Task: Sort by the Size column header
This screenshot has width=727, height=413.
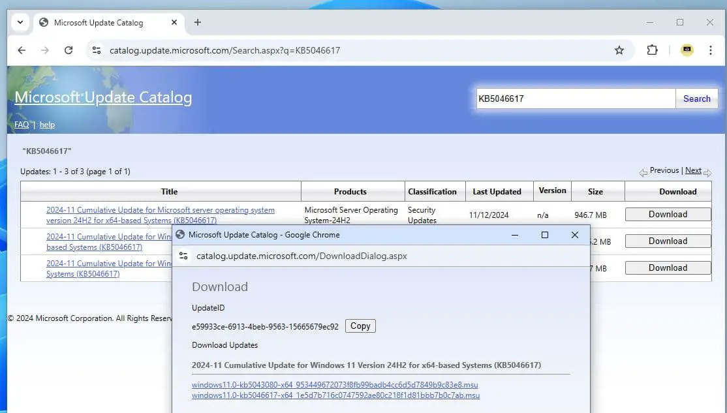Action: 595,191
